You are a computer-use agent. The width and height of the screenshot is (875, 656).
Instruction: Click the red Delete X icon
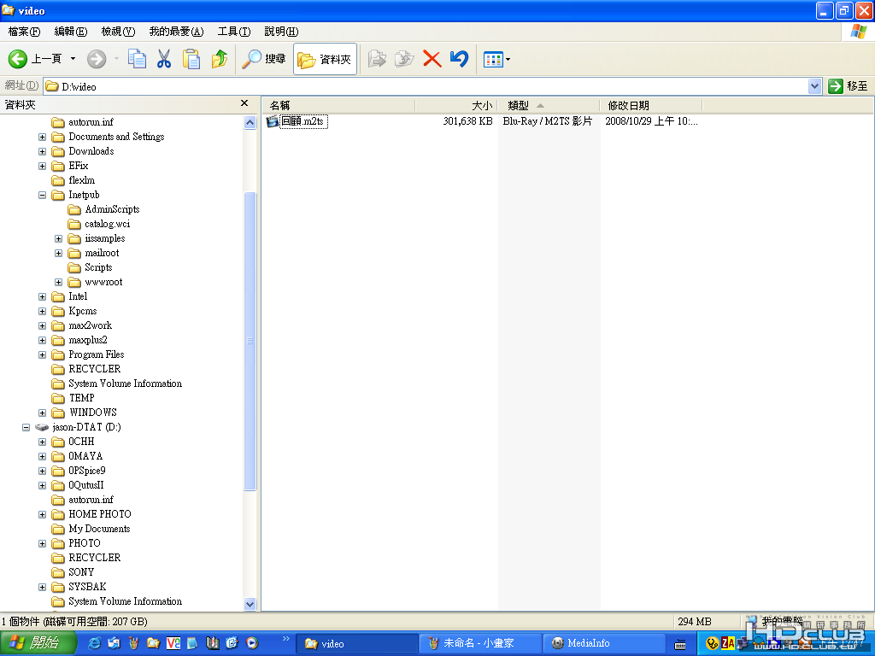pyautogui.click(x=432, y=59)
